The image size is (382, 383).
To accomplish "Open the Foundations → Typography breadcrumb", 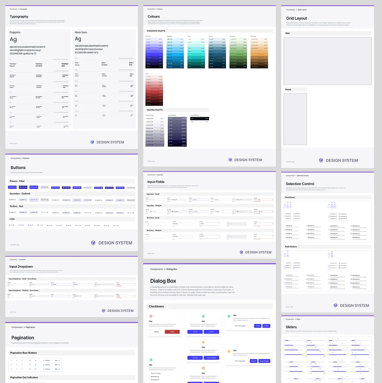I will point(19,9).
